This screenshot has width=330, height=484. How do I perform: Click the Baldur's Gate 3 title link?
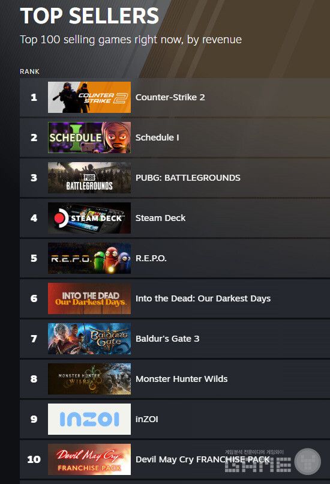point(167,339)
